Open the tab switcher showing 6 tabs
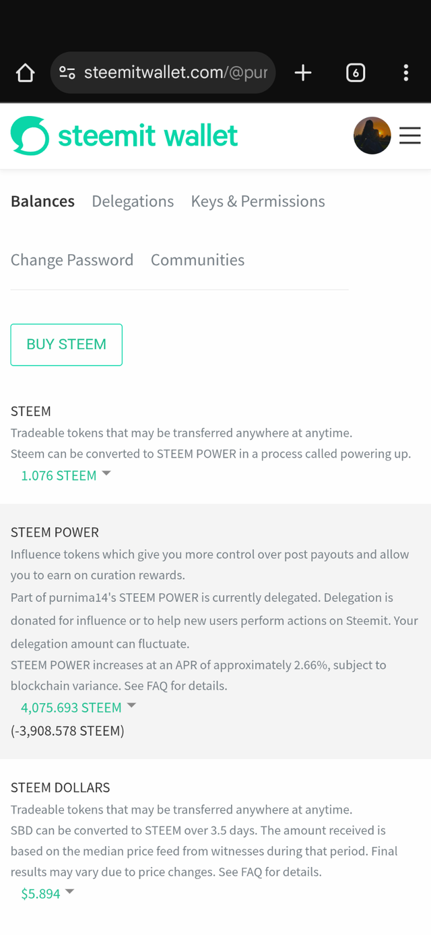This screenshot has height=935, width=431. pos(356,73)
